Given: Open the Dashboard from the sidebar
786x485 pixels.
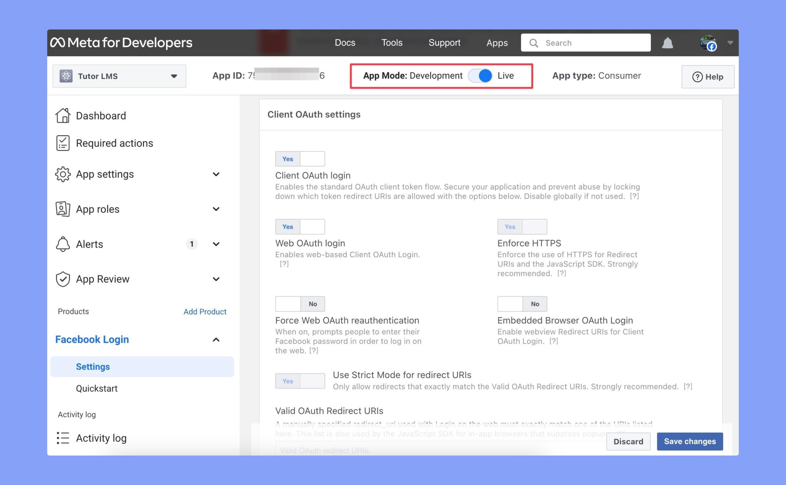Looking at the screenshot, I should [x=101, y=115].
